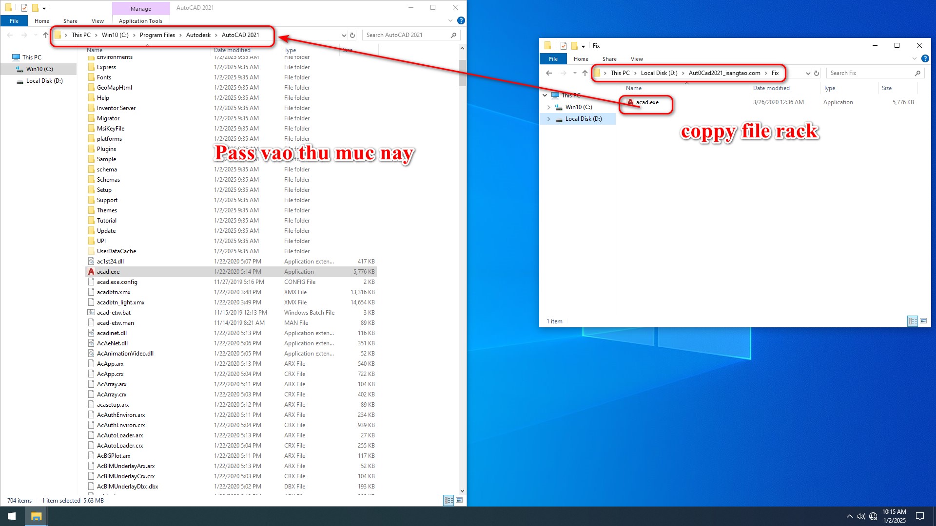Expand the ribbon in AutoCAD 2021 window
Image resolution: width=936 pixels, height=526 pixels.
[x=450, y=20]
